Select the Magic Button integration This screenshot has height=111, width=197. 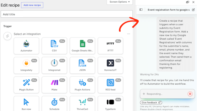pyautogui.click(x=26, y=85)
